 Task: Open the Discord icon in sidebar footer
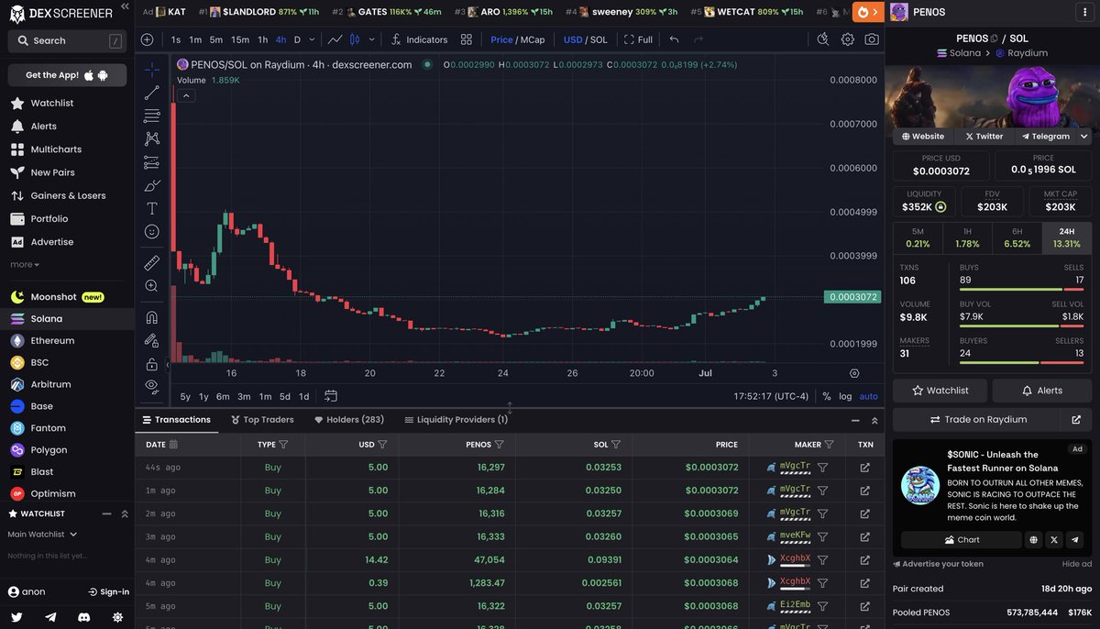click(84, 618)
